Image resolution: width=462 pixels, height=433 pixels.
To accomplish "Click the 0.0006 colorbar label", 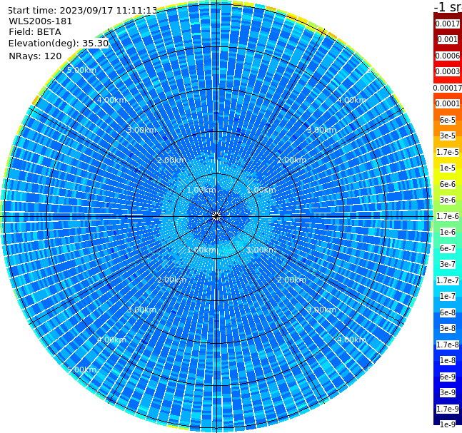I will coord(448,56).
